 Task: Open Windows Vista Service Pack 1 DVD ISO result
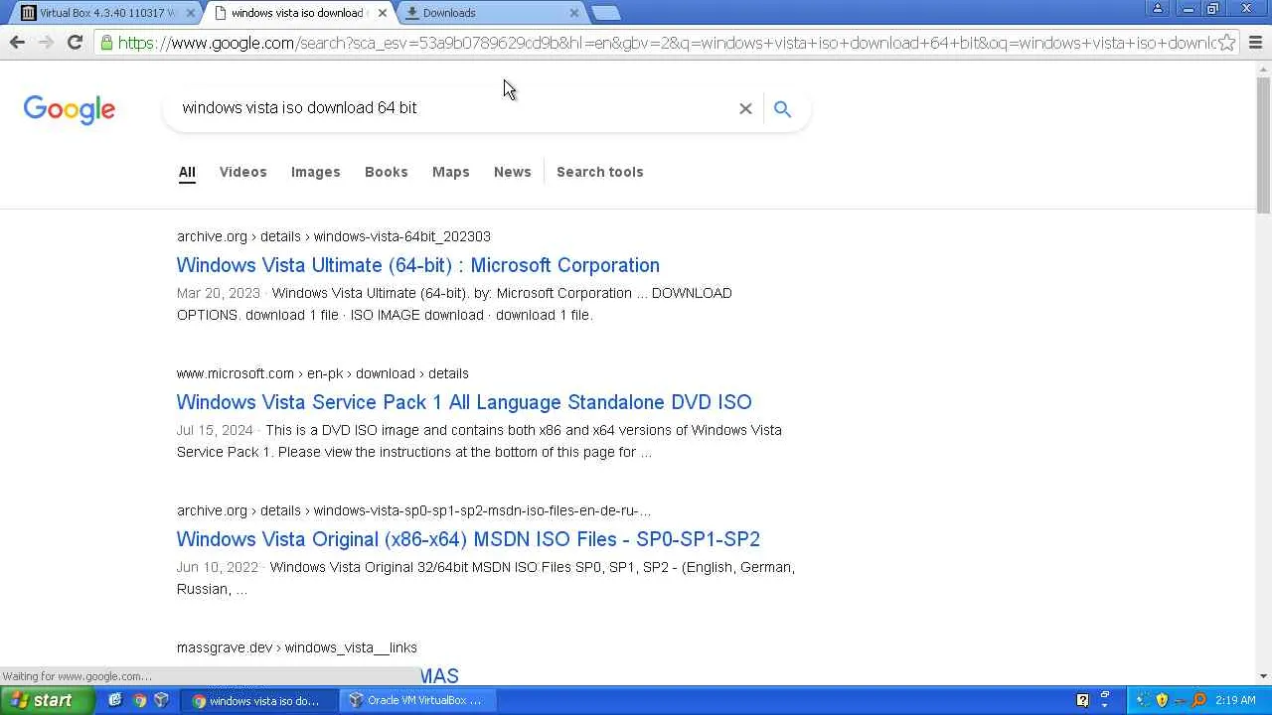click(x=464, y=402)
